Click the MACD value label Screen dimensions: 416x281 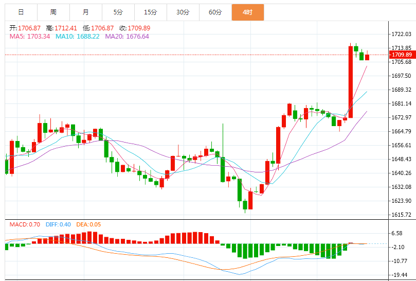25,224
